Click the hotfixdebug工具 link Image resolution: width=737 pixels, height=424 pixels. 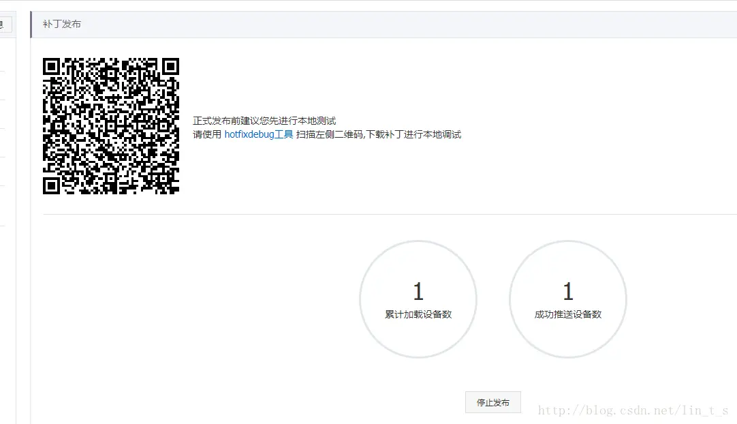257,134
